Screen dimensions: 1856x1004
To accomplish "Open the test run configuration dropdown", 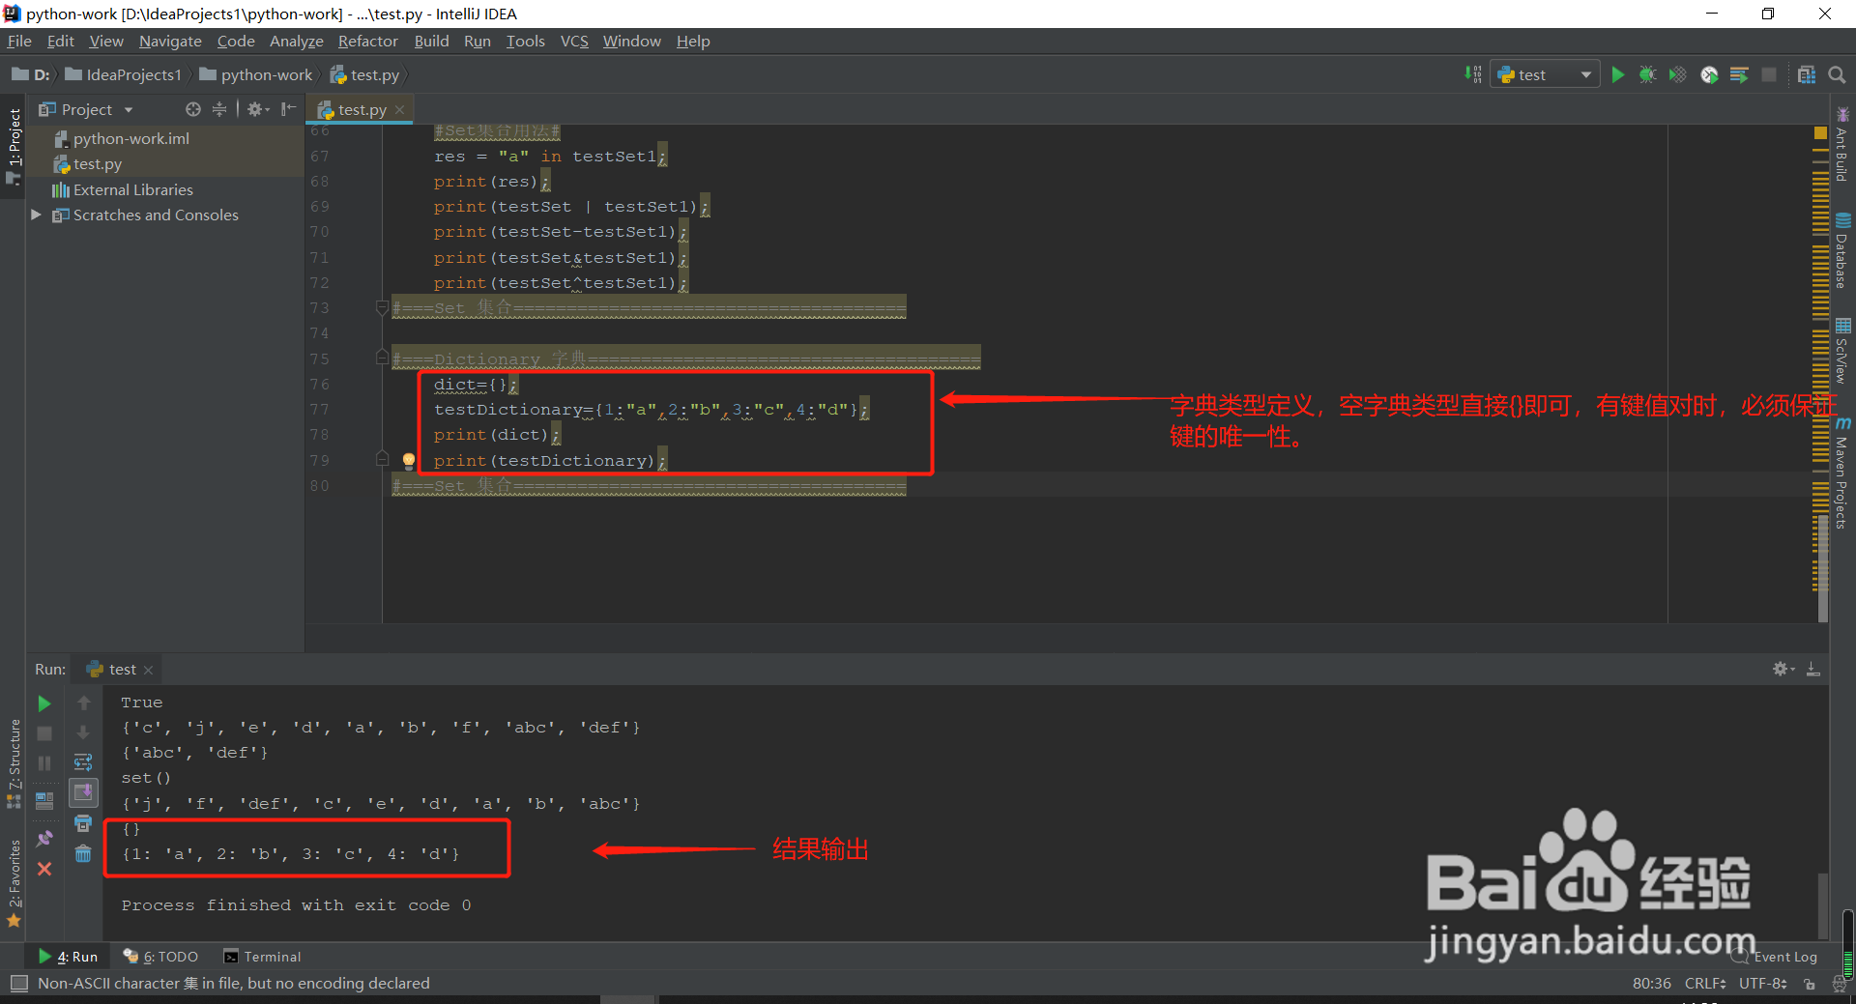I will (x=1545, y=74).
